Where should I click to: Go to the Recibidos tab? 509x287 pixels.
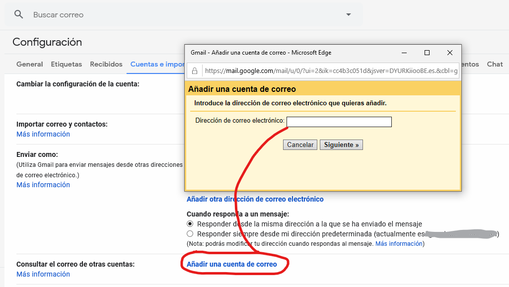click(106, 64)
